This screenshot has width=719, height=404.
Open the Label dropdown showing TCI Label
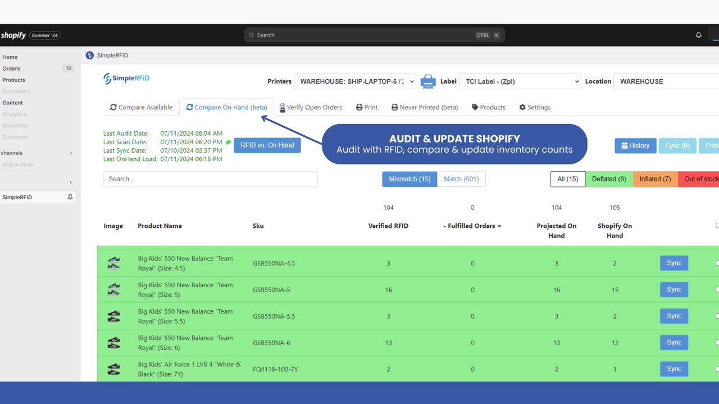pos(520,81)
